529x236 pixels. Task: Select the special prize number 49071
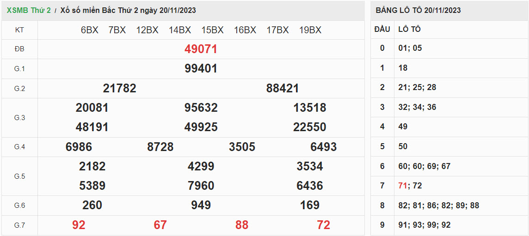[201, 49]
